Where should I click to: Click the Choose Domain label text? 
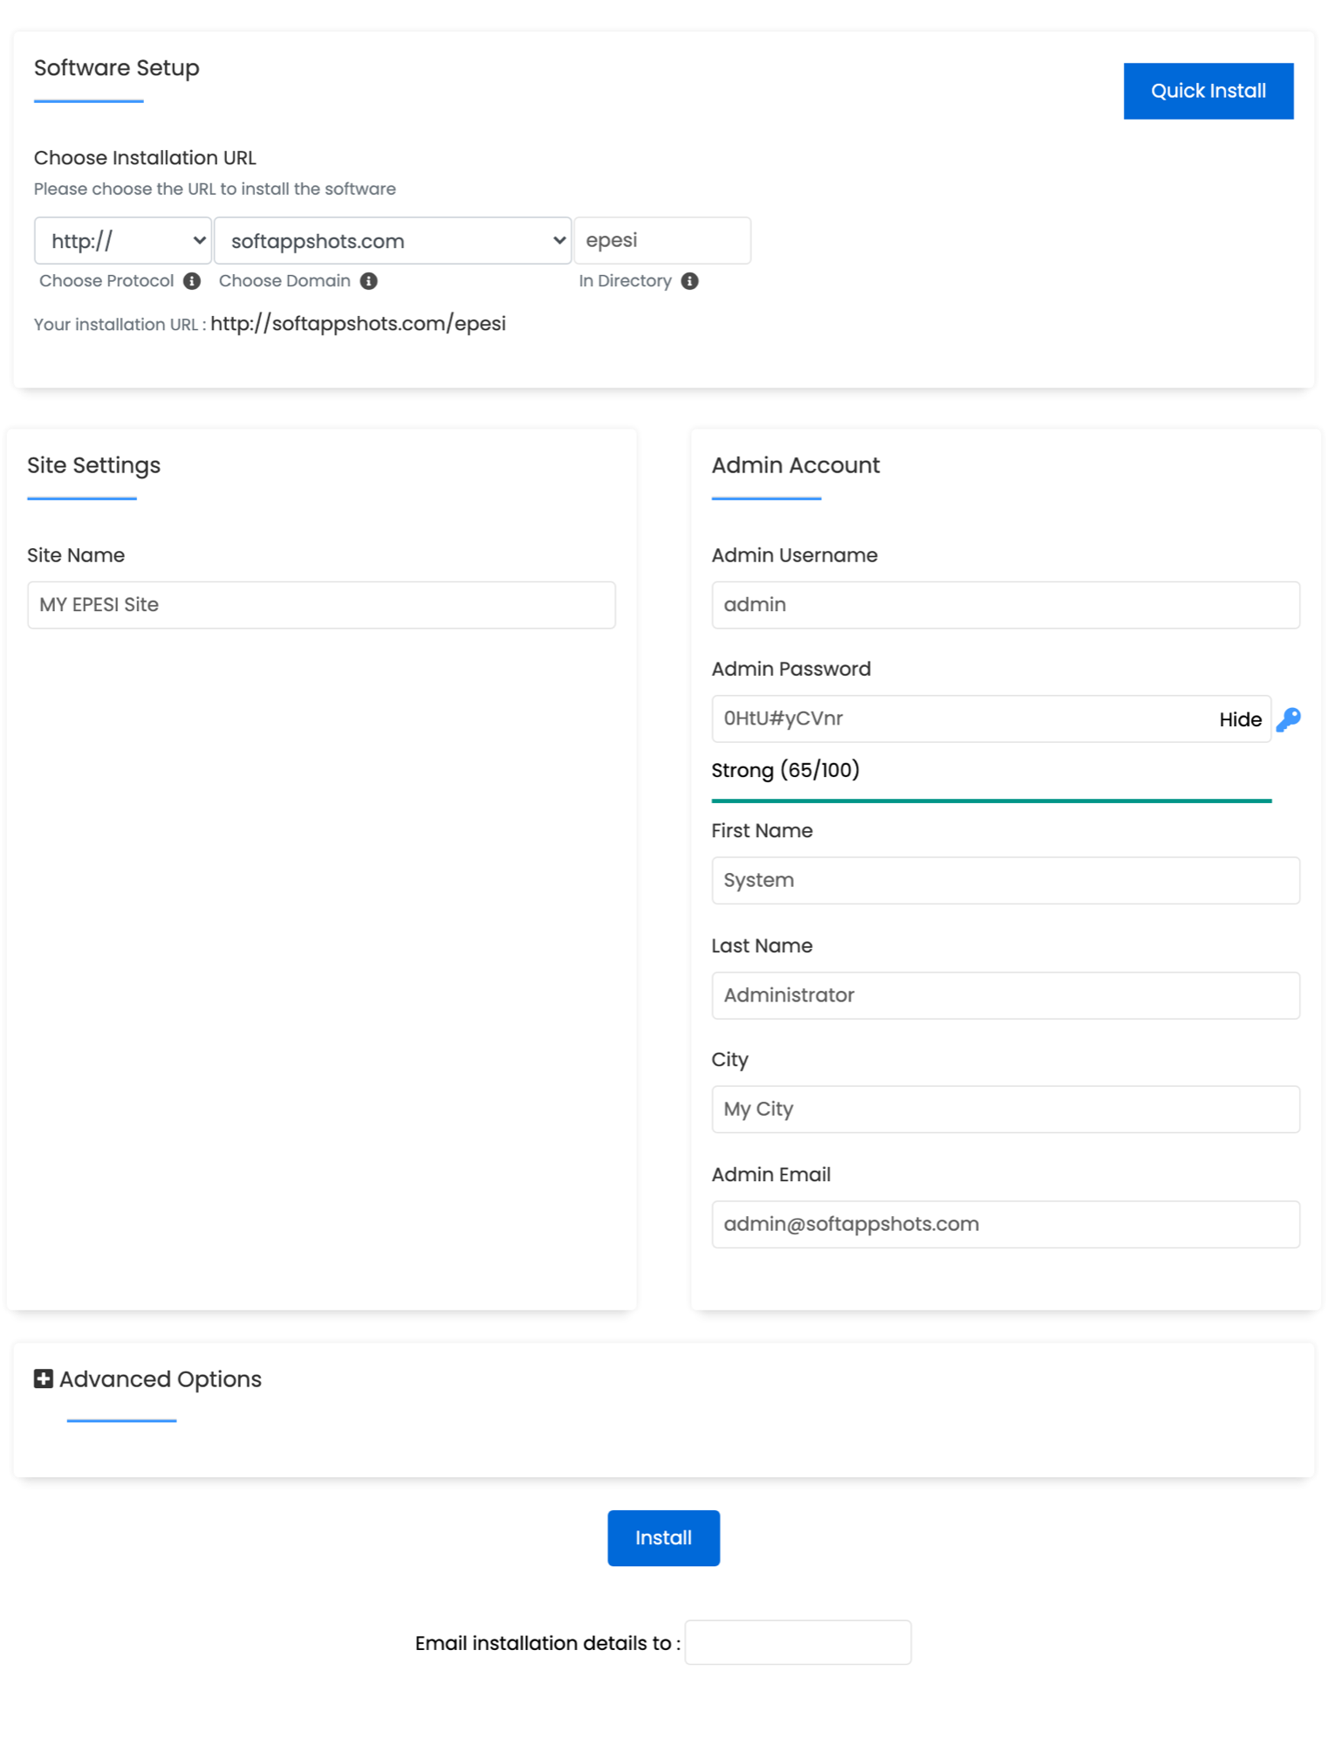284,281
